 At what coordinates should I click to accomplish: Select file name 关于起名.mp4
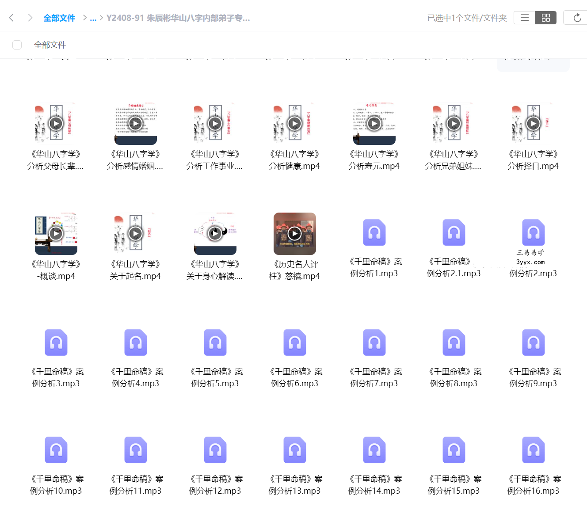135,276
